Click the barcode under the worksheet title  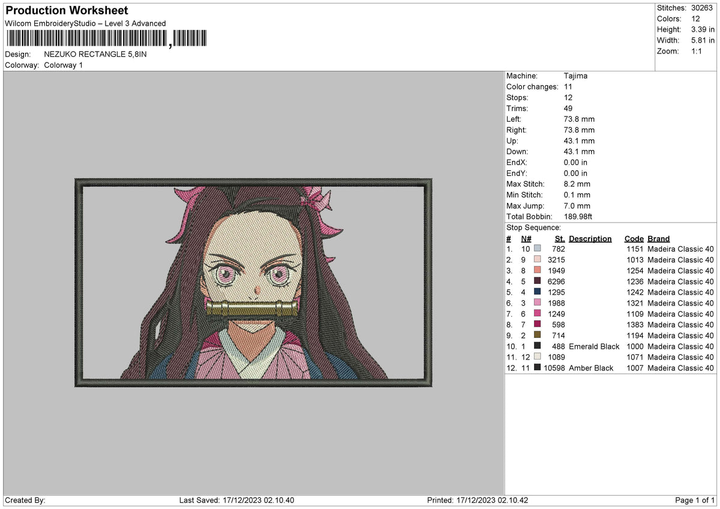(106, 39)
